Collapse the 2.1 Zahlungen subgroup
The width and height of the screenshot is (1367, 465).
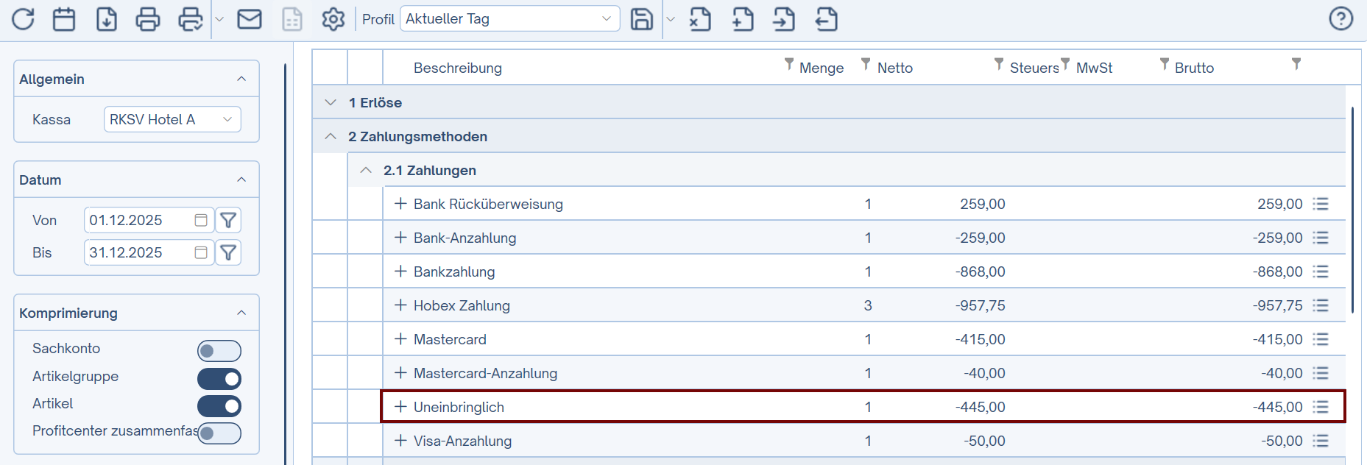tap(366, 170)
